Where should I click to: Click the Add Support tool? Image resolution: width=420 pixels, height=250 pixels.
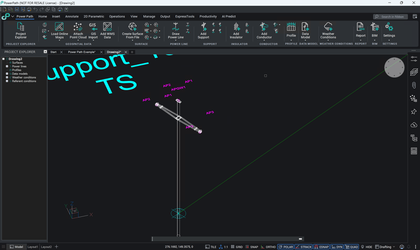pyautogui.click(x=203, y=31)
